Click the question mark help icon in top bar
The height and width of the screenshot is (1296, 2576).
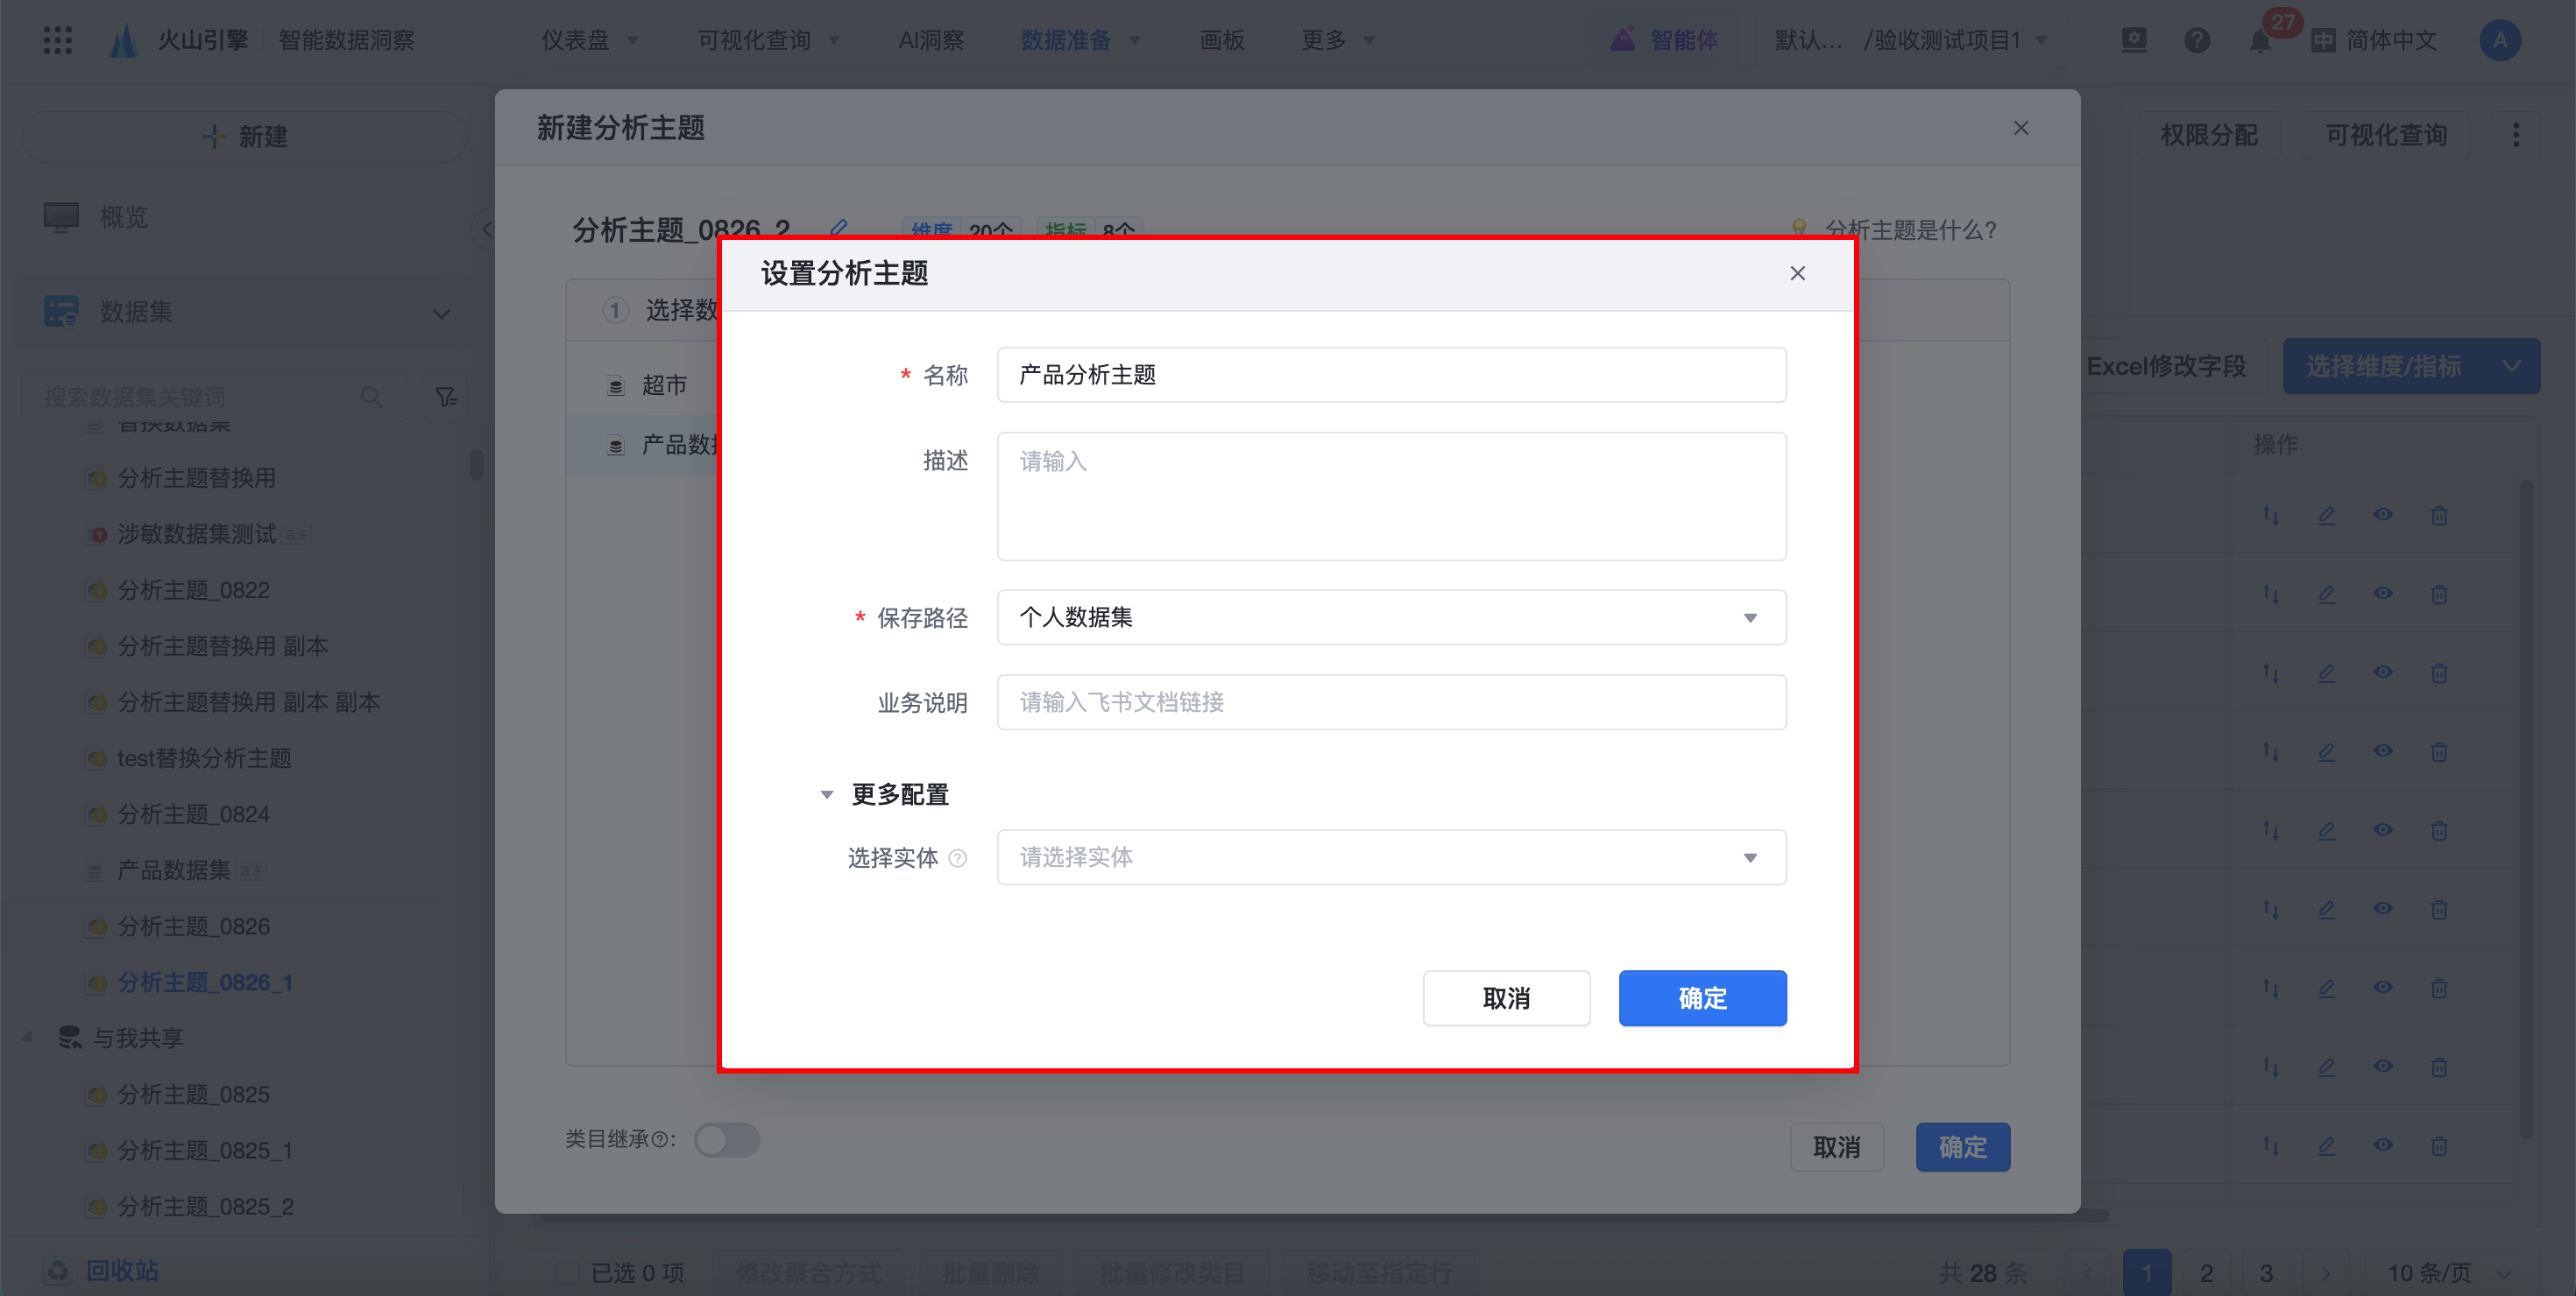2197,40
